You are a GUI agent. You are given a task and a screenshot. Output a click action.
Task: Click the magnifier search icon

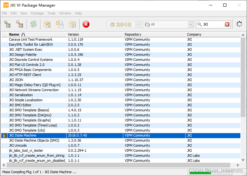199,24
